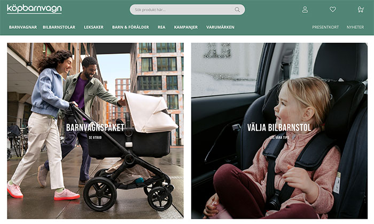The image size is (374, 224).
Task: Open the wishlist heart icon
Action: click(333, 10)
